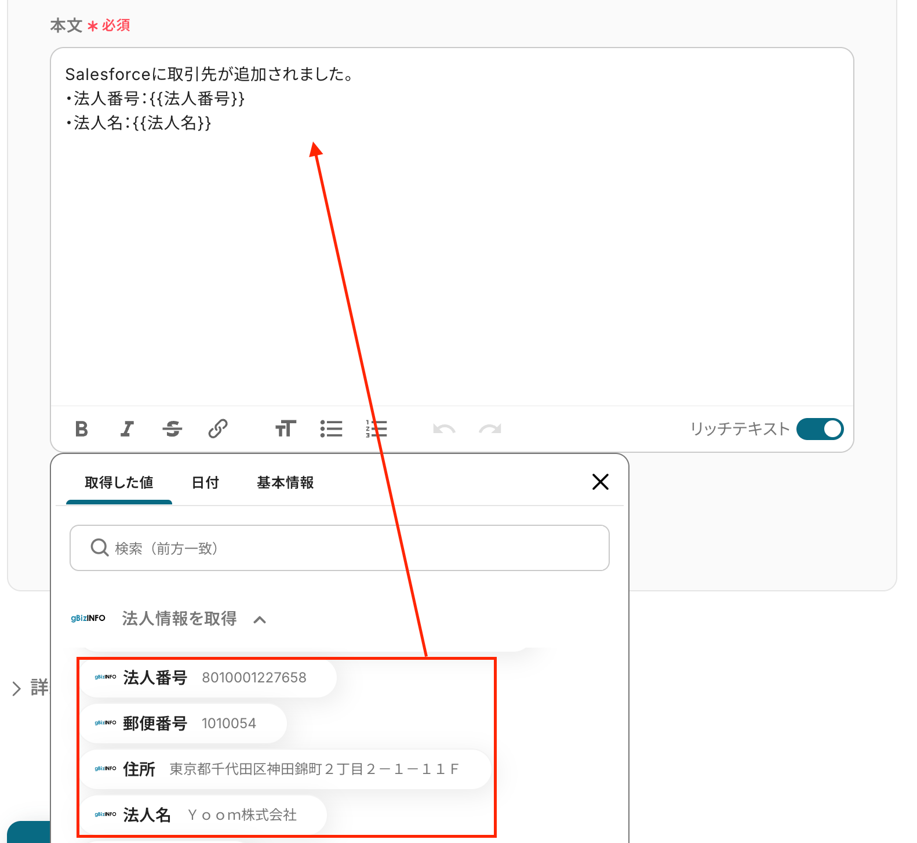
Task: Close the value picker panel
Action: point(601,482)
